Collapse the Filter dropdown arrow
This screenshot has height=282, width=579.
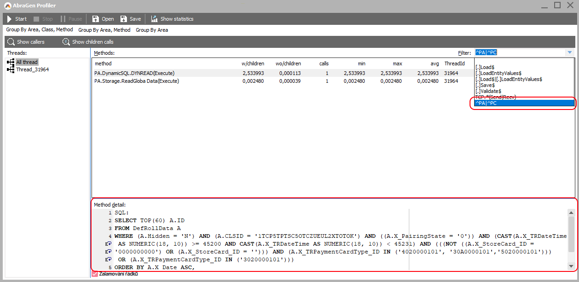(570, 53)
